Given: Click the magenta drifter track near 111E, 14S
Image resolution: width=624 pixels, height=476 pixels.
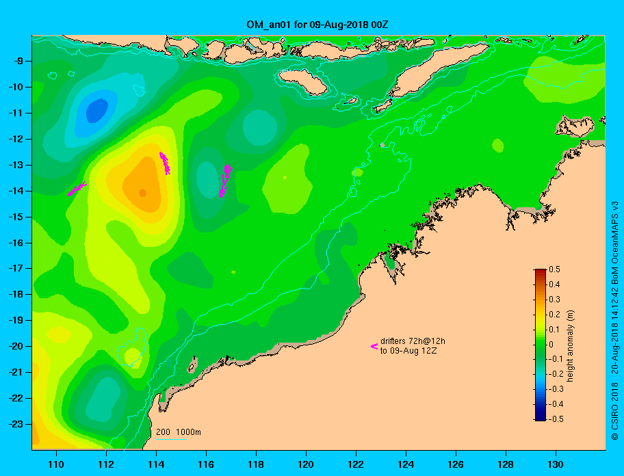Looking at the screenshot, I should tap(77, 189).
